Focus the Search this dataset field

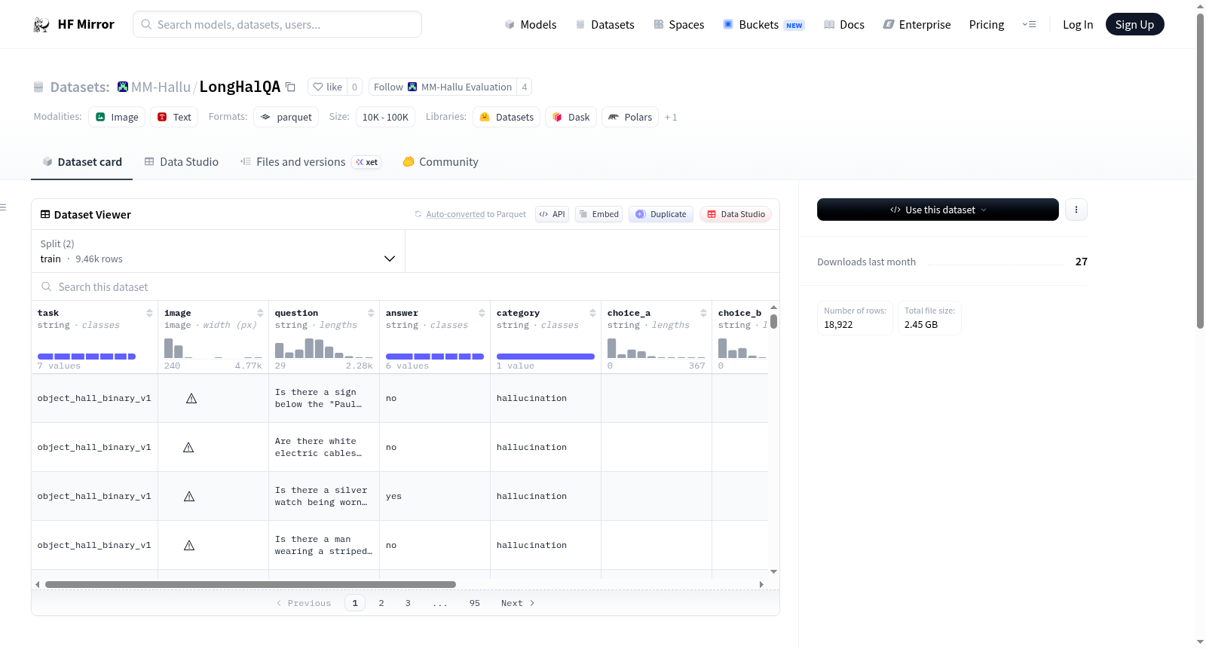click(x=406, y=286)
